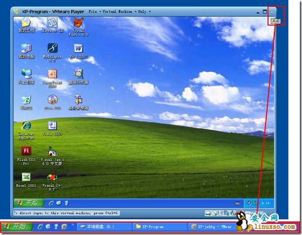Switch to 本地磁盘 (D:) taskbar window
Screen dimensions: 302x235
pos(105,227)
